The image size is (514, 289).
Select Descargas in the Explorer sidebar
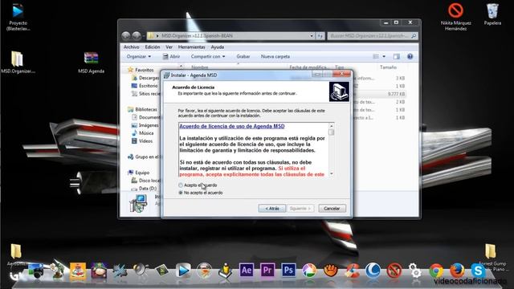coord(145,78)
